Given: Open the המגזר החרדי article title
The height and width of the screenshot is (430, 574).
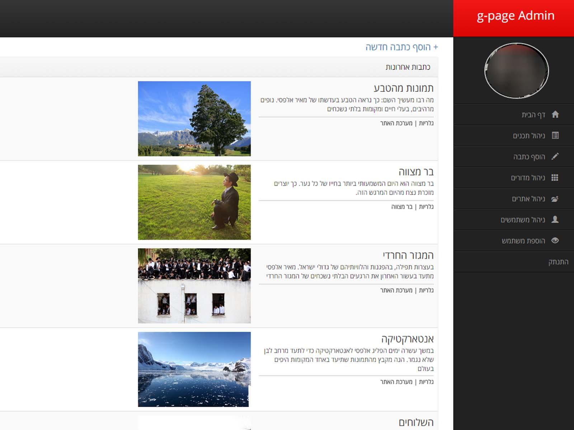Looking at the screenshot, I should tap(408, 255).
